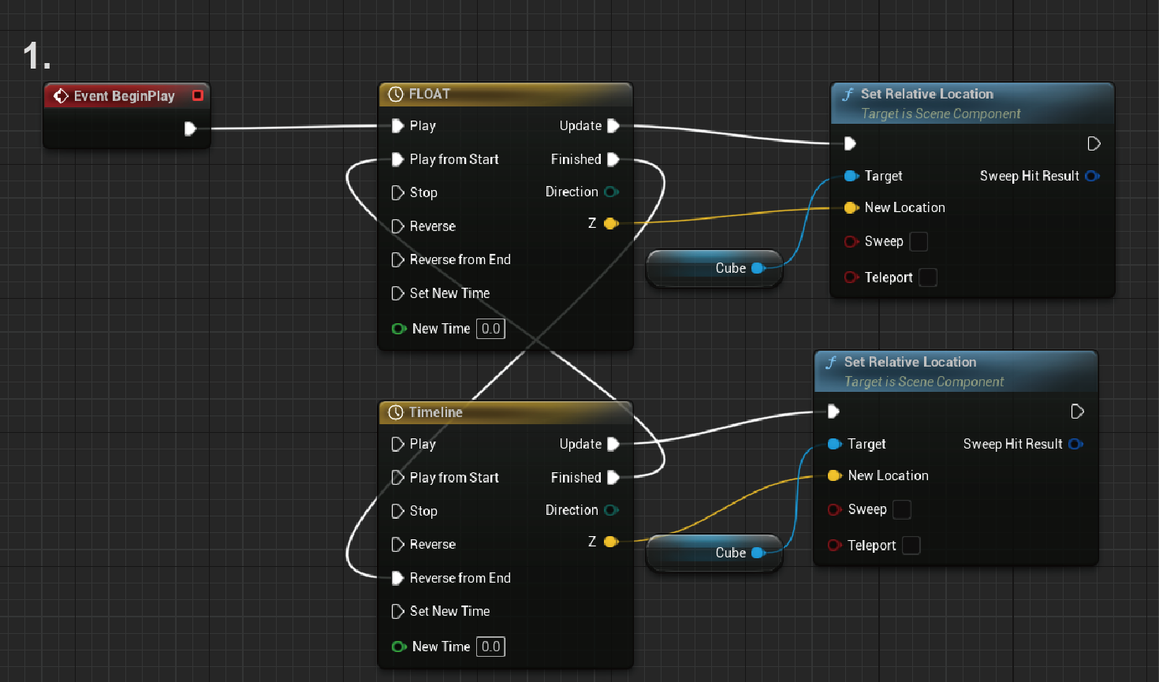Click the red Teleport pin on lower Set Relative Location

pos(835,546)
